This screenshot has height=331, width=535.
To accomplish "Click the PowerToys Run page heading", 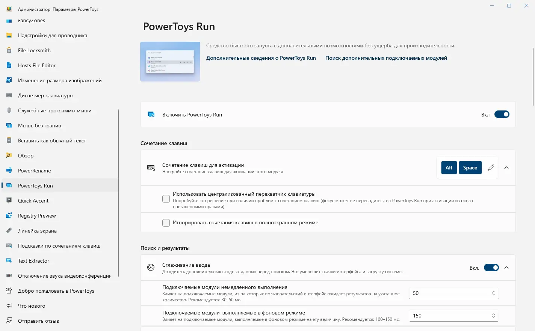I will [179, 27].
